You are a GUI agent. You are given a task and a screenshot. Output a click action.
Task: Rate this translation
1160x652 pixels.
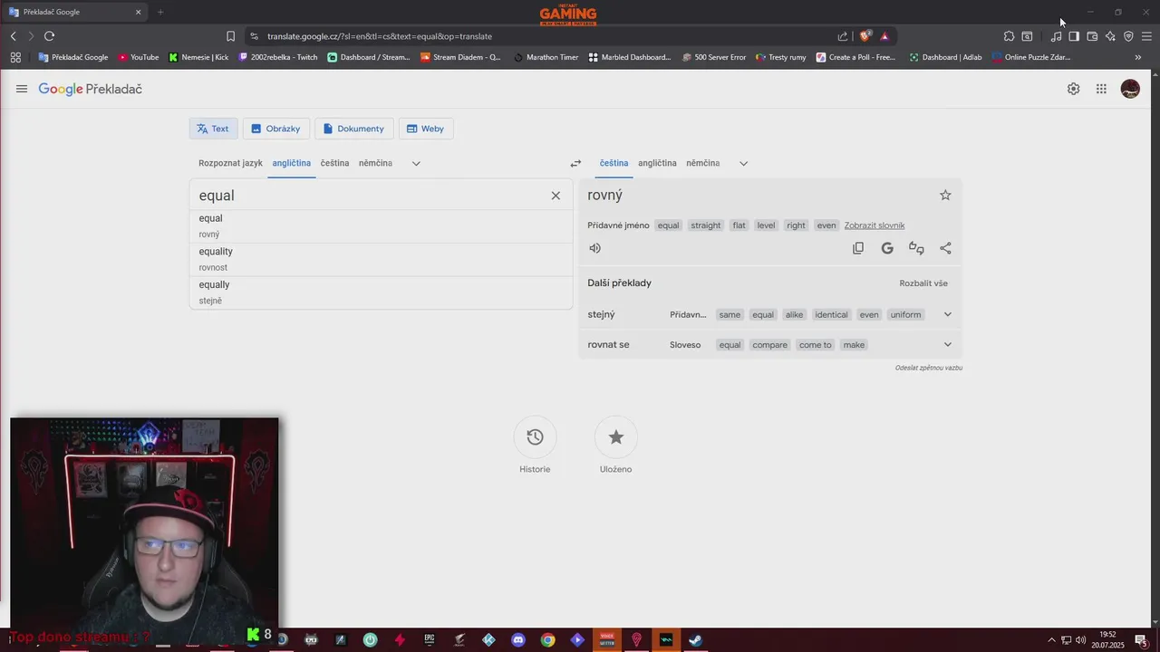pos(916,248)
